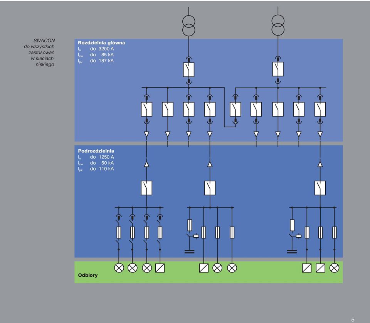Click right Podrozdzielnia incoming breaker
Image resolution: width=370 pixels, height=323 pixels.
click(x=320, y=188)
